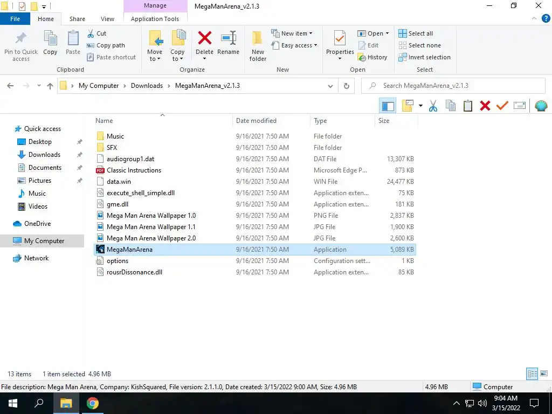The height and width of the screenshot is (414, 552).
Task: Refresh the current folder view
Action: point(347,86)
